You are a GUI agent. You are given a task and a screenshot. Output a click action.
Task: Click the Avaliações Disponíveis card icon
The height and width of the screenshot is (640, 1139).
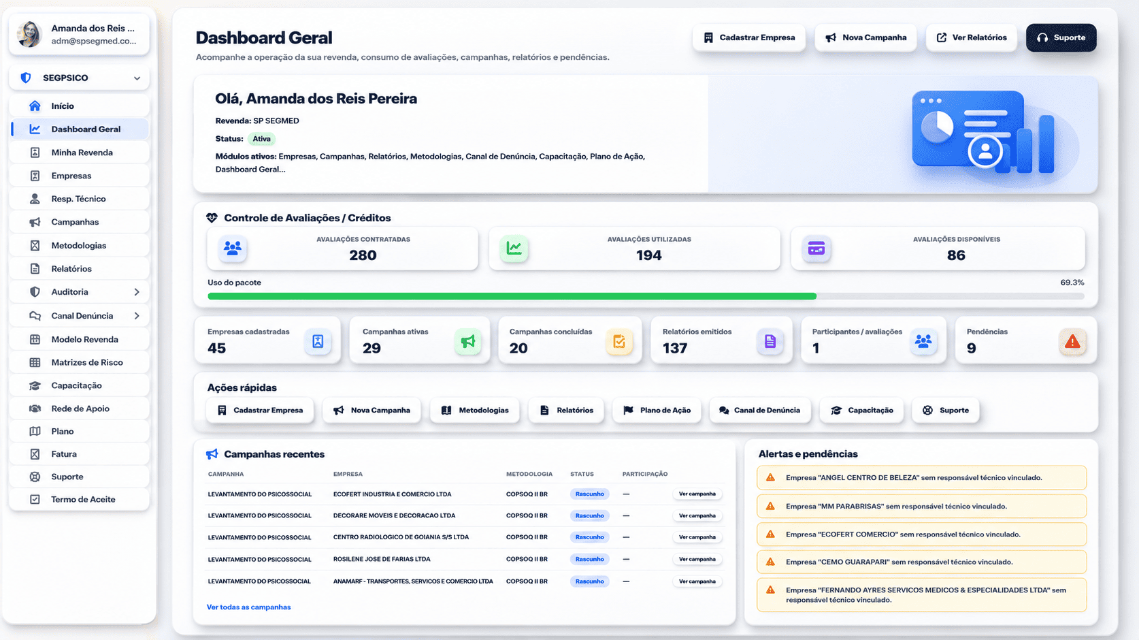point(816,249)
